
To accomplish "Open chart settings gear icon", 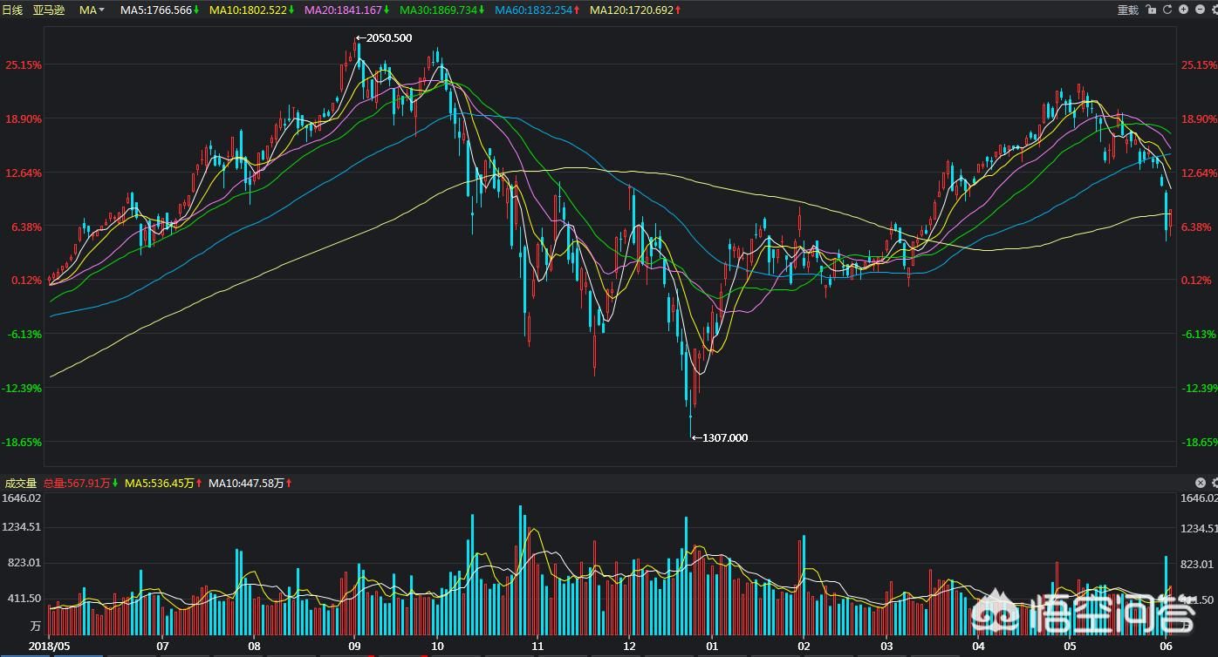I will (1214, 10).
